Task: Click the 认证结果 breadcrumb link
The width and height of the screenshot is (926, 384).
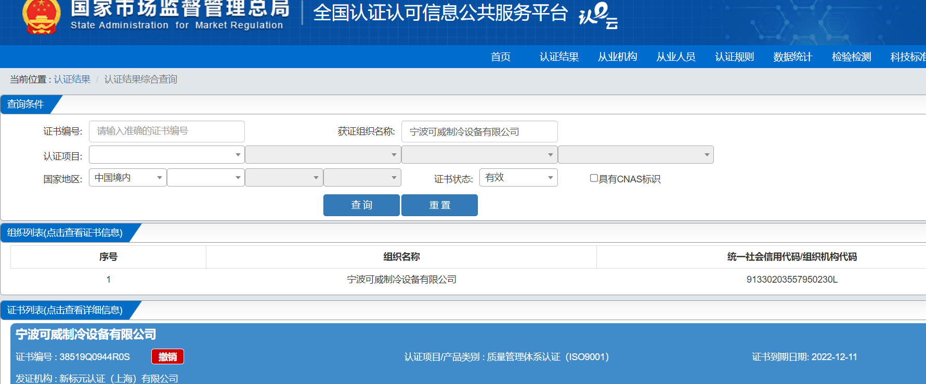Action: pyautogui.click(x=72, y=79)
